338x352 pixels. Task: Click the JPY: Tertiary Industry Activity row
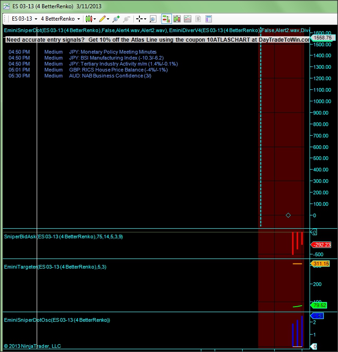[93, 64]
